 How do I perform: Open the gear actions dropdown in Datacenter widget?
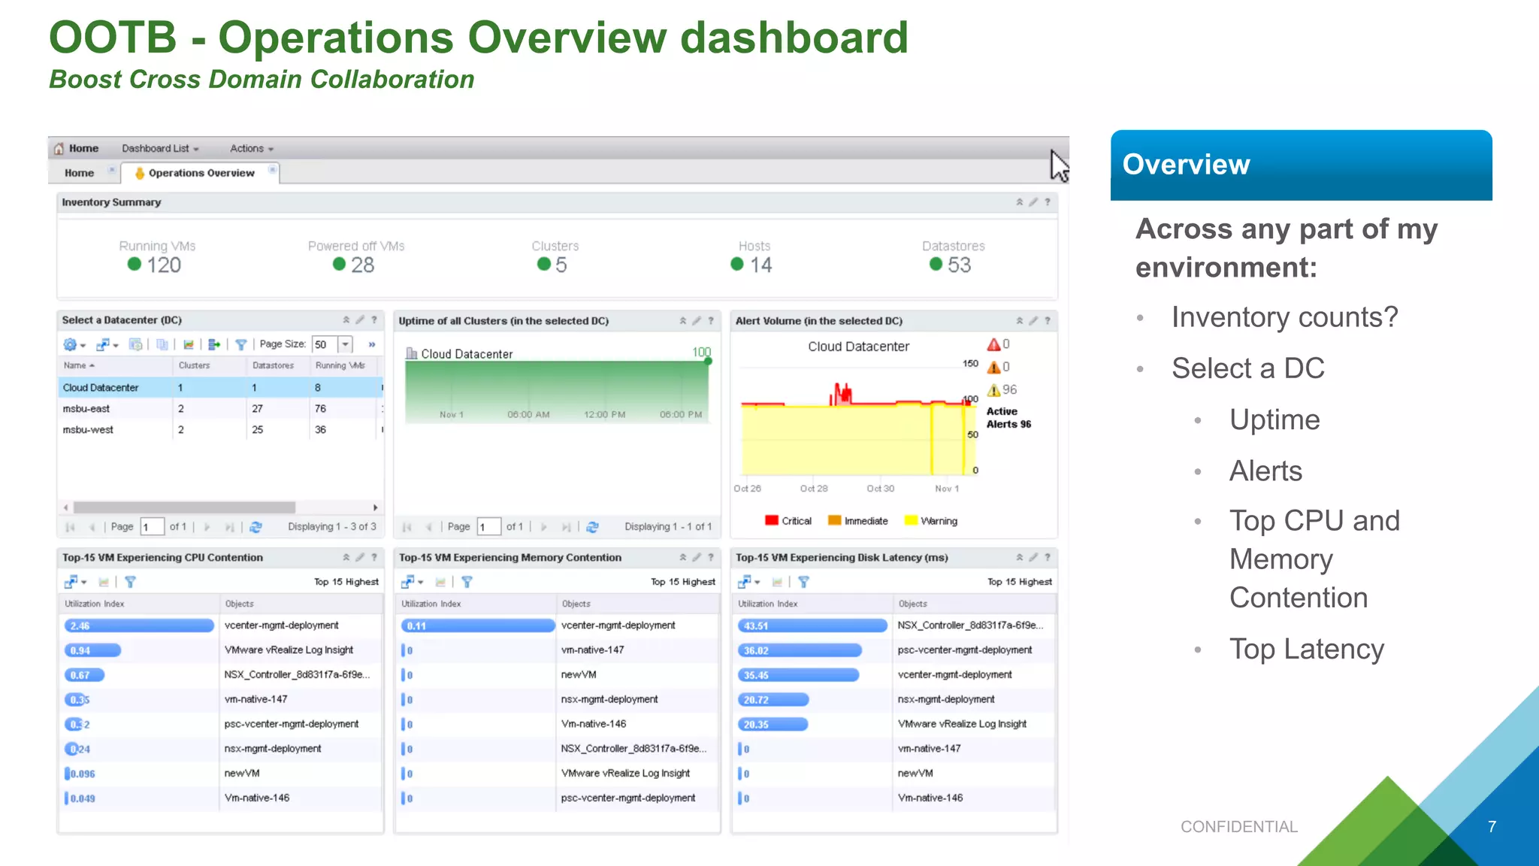tap(74, 344)
